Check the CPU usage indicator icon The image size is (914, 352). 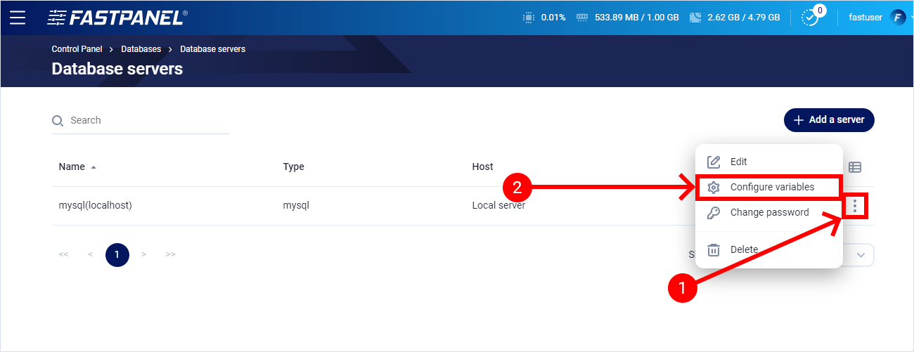click(x=529, y=18)
